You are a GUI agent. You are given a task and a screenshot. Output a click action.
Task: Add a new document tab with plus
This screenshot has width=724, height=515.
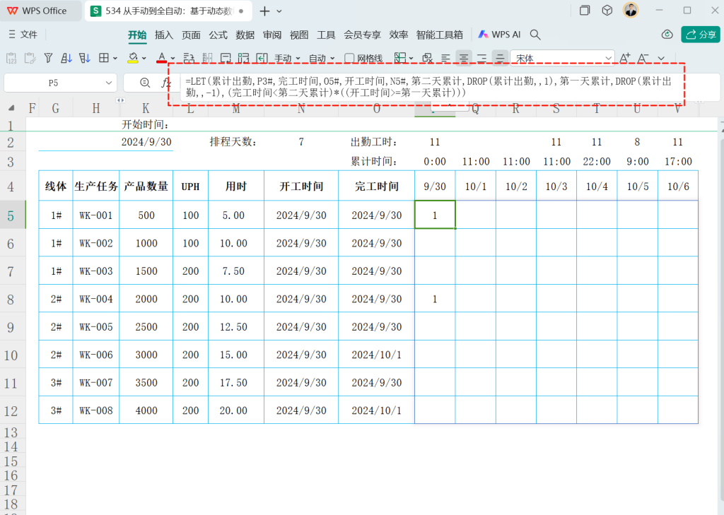click(264, 11)
